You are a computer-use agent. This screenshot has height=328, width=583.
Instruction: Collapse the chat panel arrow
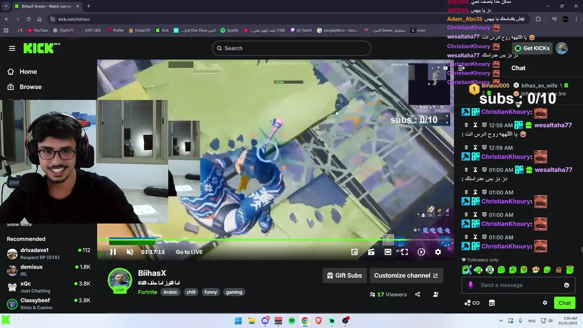(x=461, y=68)
